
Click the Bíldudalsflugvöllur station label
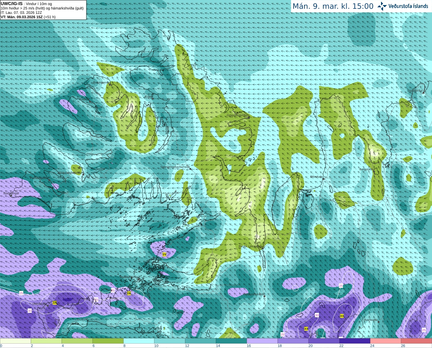click(x=71, y=173)
